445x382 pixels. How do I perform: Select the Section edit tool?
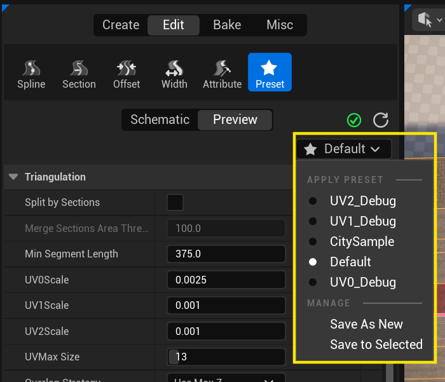click(79, 74)
